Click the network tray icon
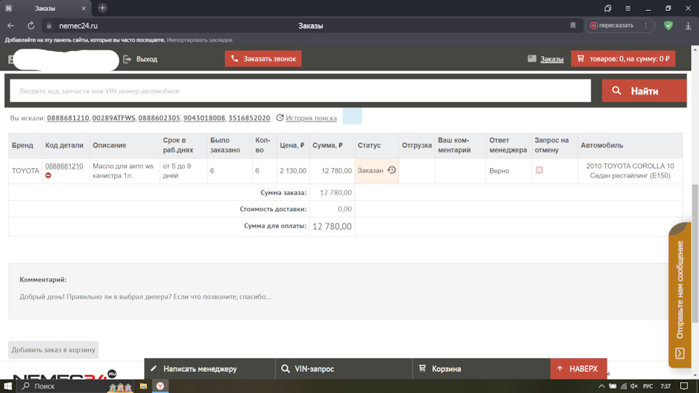Image resolution: width=699 pixels, height=393 pixels. pos(624,386)
